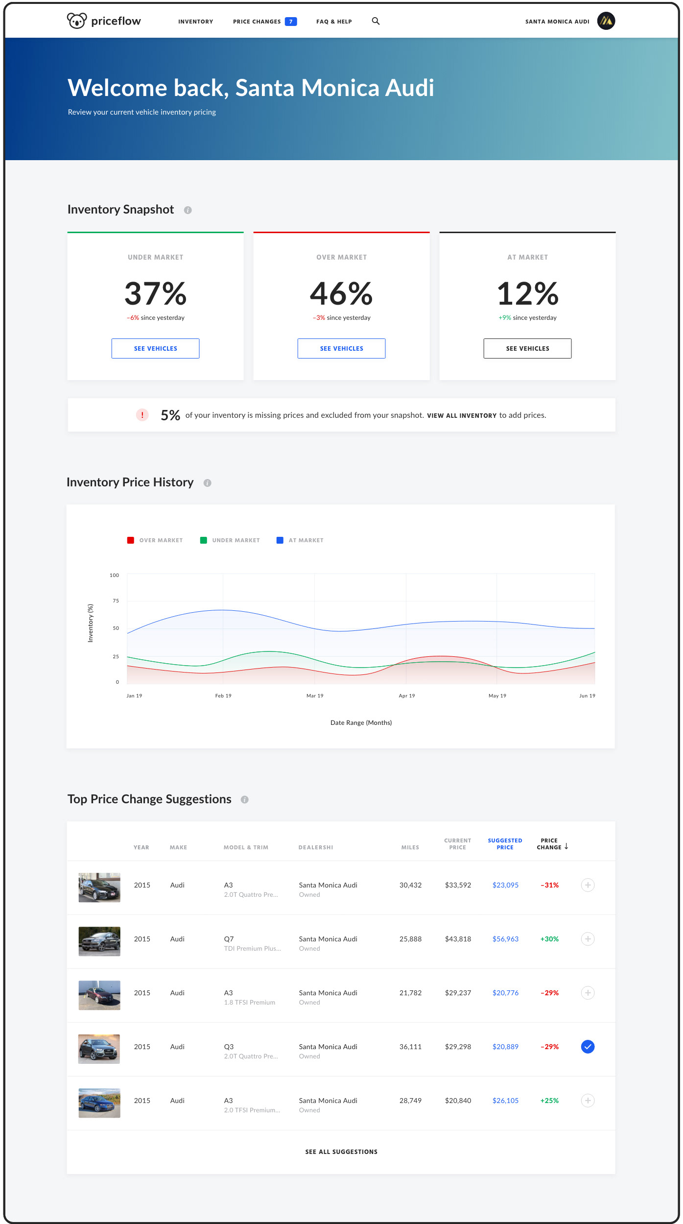Screen dimensions: 683x1224
Task: Click current price $33,592
Action: point(458,885)
